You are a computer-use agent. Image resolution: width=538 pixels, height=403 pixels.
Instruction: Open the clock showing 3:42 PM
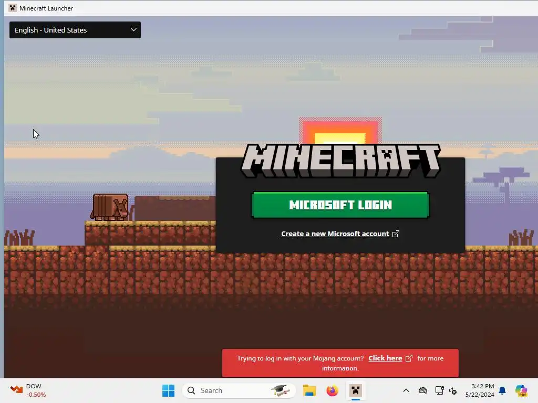480,390
